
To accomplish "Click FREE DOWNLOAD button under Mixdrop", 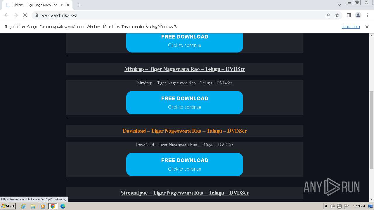I will click(185, 103).
